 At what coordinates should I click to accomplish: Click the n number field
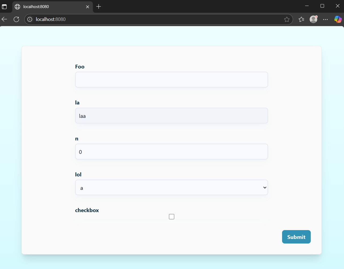click(172, 152)
